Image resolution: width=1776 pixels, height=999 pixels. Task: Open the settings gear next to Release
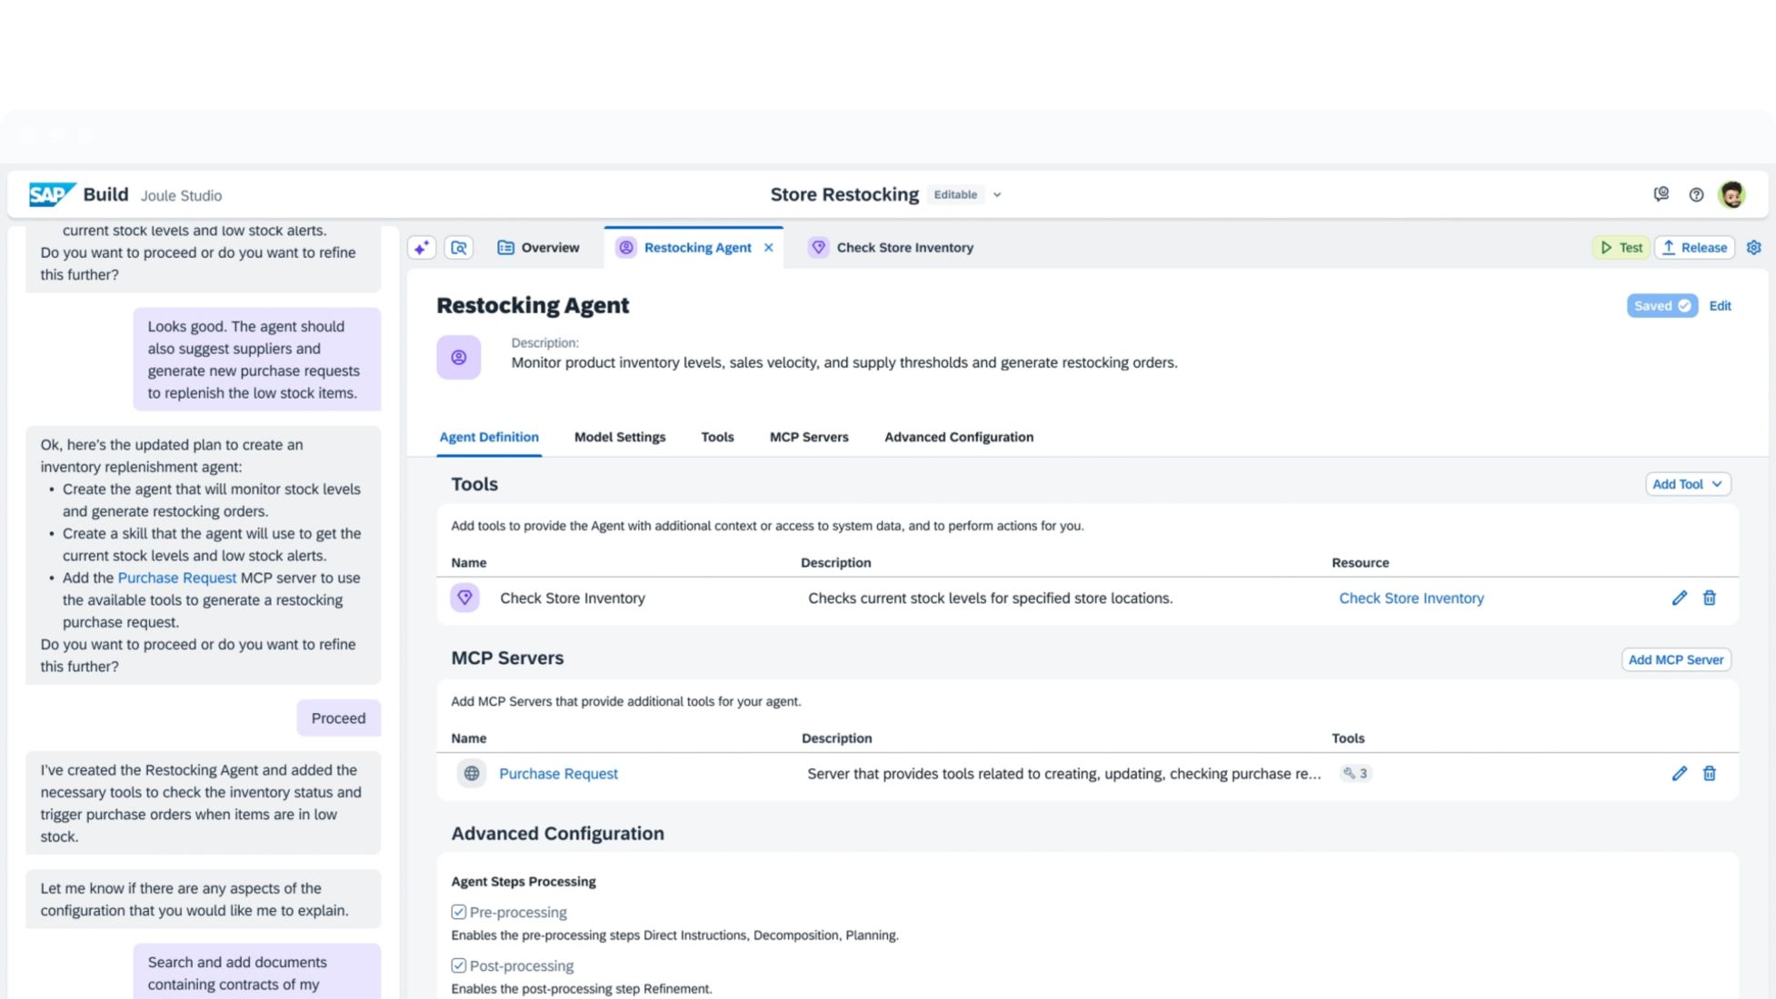(1753, 247)
